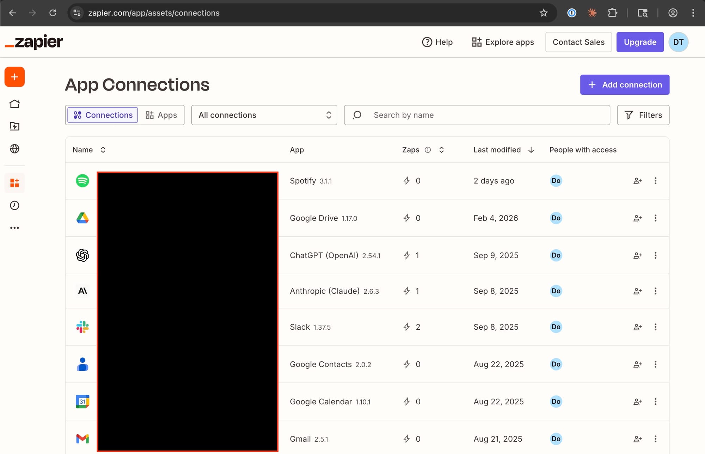Click the sidebar three-dots more icon
Image resolution: width=705 pixels, height=454 pixels.
pos(14,228)
